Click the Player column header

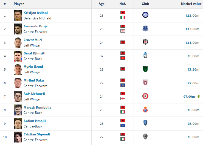19,4
